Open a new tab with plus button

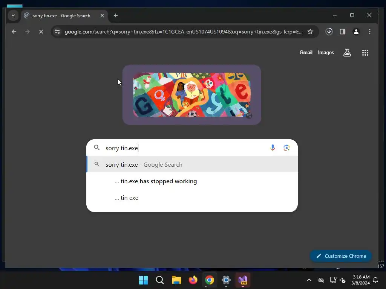point(115,15)
